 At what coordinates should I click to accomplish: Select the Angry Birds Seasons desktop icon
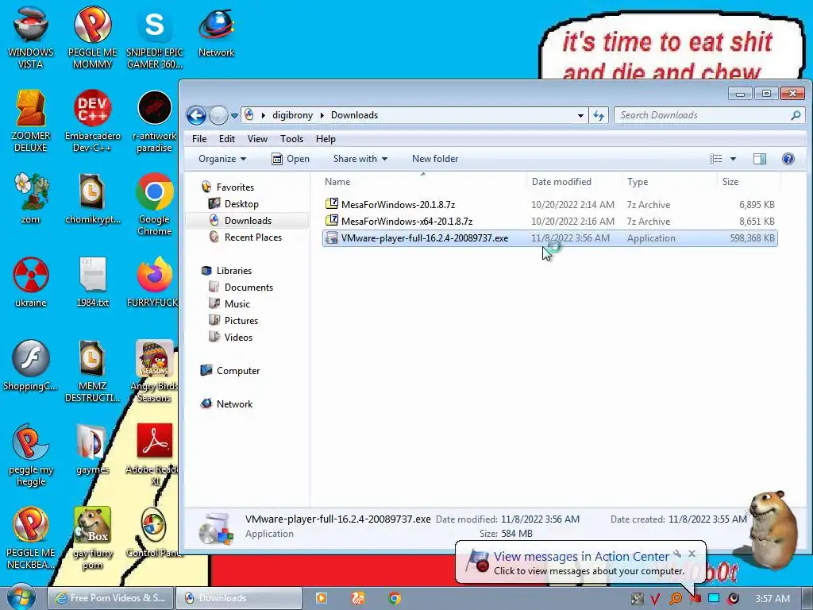(155, 371)
